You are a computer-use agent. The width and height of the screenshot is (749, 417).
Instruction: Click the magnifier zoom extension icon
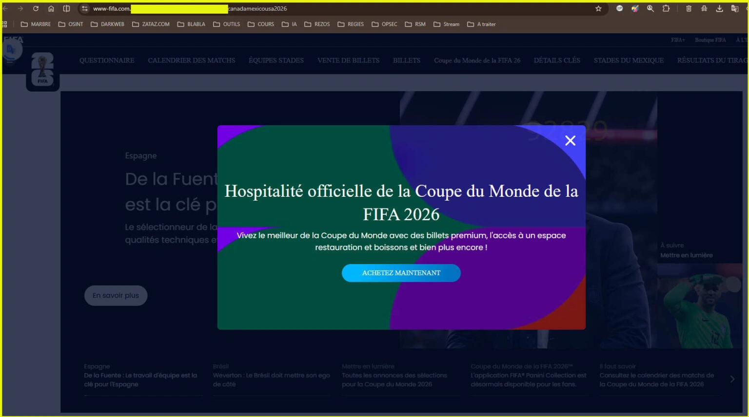[650, 9]
